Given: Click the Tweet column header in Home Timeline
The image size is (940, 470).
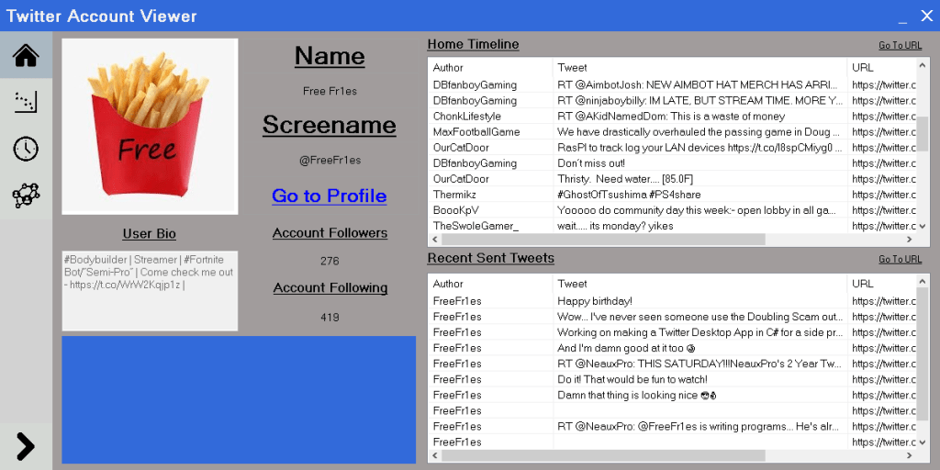Looking at the screenshot, I should pyautogui.click(x=699, y=68).
